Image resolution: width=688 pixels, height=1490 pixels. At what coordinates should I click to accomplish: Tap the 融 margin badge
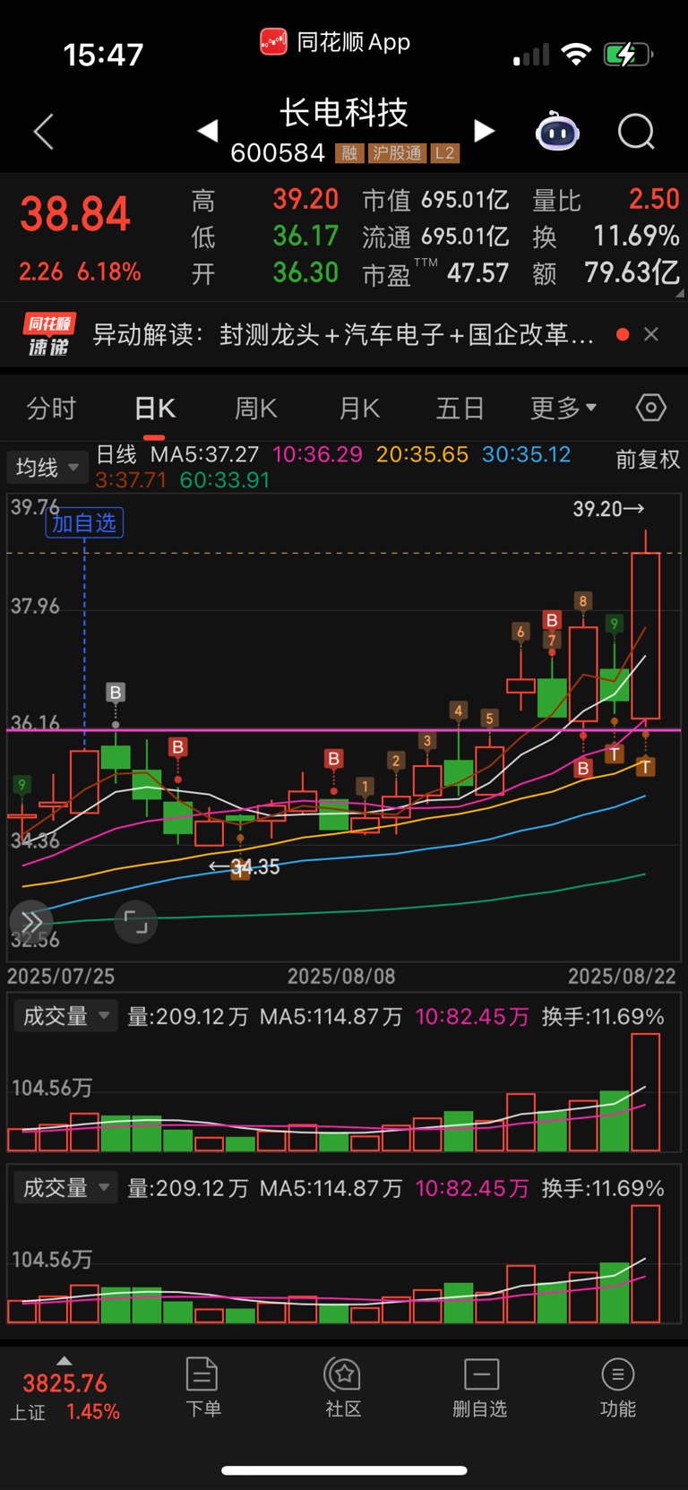(x=349, y=153)
